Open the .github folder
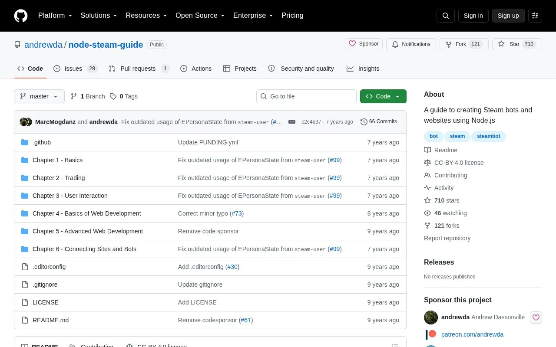The image size is (556, 347). tap(42, 142)
